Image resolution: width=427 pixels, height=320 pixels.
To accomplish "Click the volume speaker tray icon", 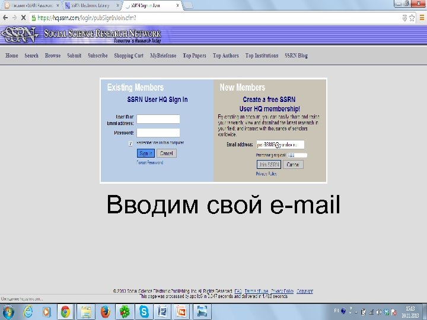I will pos(378,312).
